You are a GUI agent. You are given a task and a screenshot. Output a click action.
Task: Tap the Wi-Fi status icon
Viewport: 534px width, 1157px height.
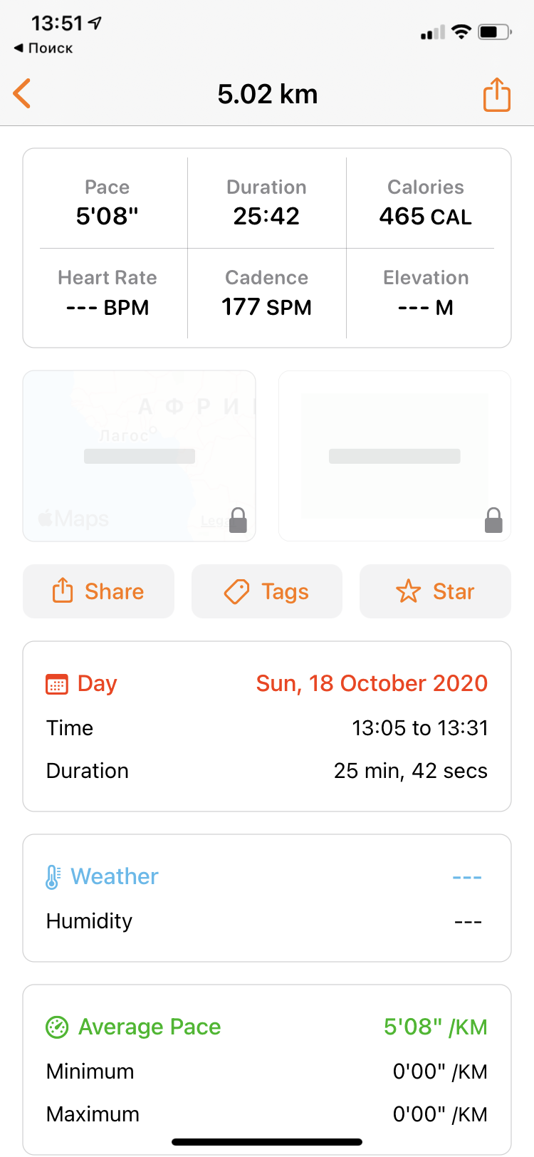pyautogui.click(x=461, y=32)
